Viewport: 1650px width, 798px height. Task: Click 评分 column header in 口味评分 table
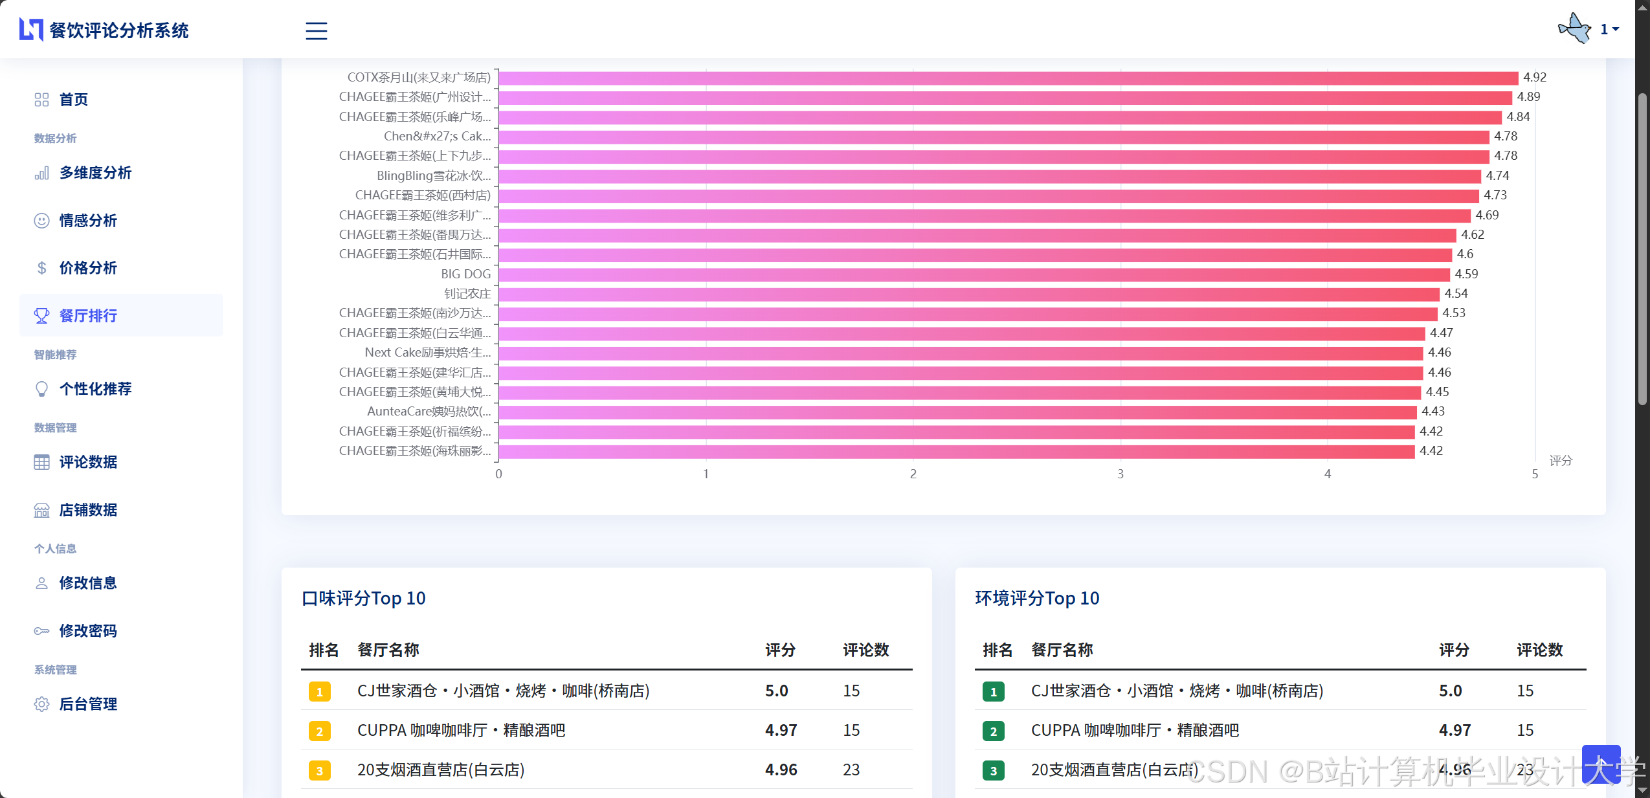tap(779, 650)
